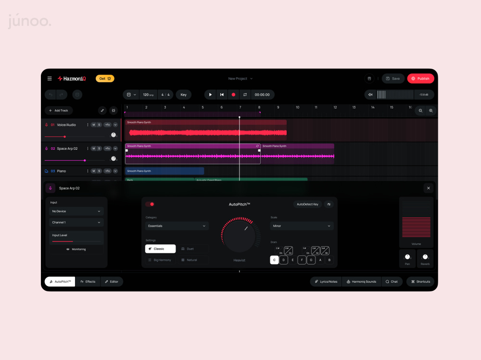
Task: Click the Voice/Audio pan knob
Action: (x=114, y=135)
